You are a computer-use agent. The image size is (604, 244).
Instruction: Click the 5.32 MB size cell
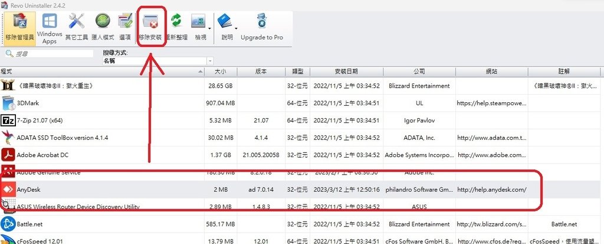221,121
